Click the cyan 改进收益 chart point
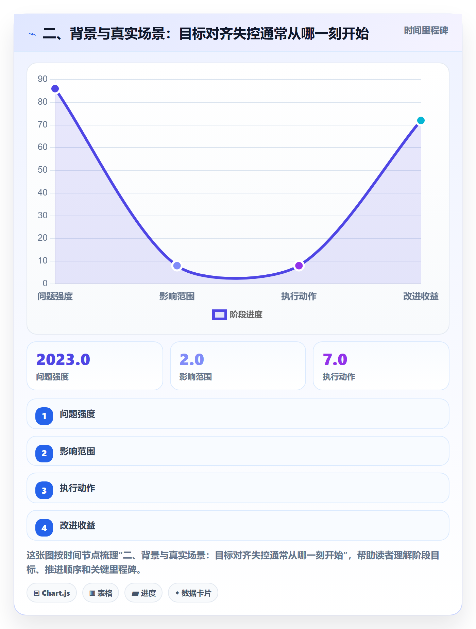The width and height of the screenshot is (476, 629). (x=421, y=120)
